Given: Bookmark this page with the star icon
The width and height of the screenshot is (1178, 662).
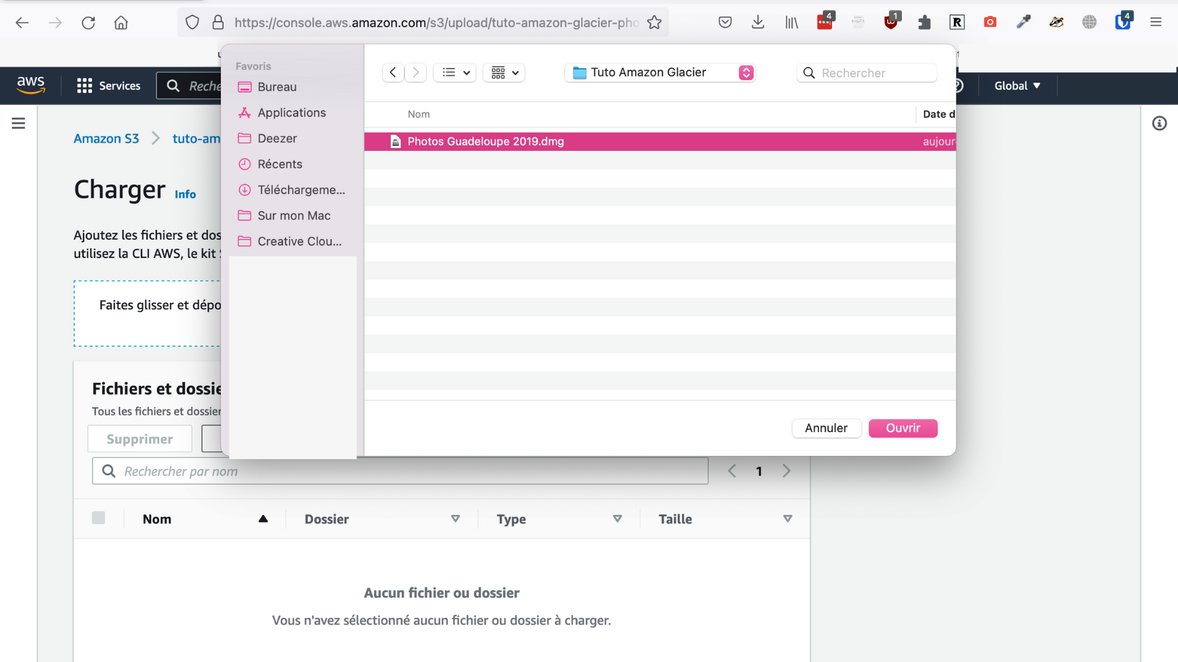Looking at the screenshot, I should (x=655, y=23).
